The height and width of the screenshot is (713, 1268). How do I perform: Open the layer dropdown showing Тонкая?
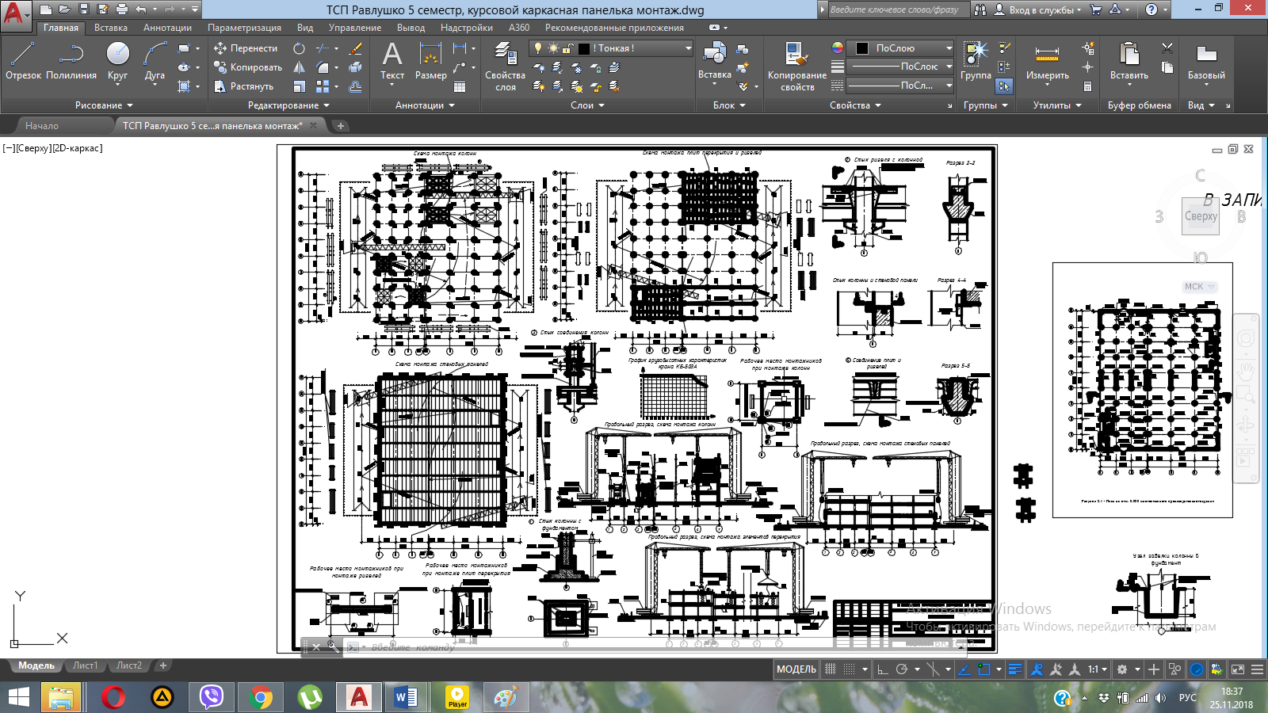[611, 48]
